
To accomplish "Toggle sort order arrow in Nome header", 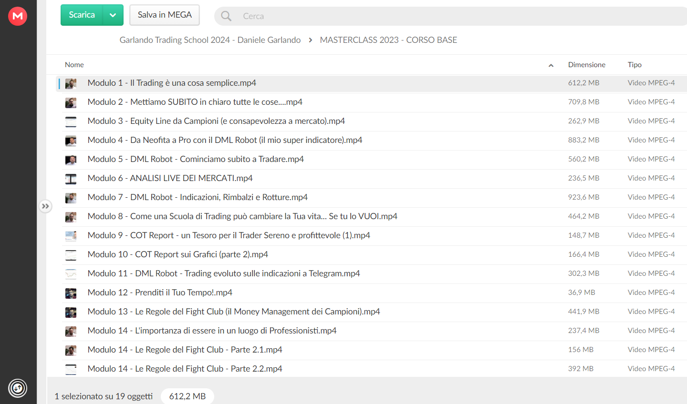I will point(551,65).
